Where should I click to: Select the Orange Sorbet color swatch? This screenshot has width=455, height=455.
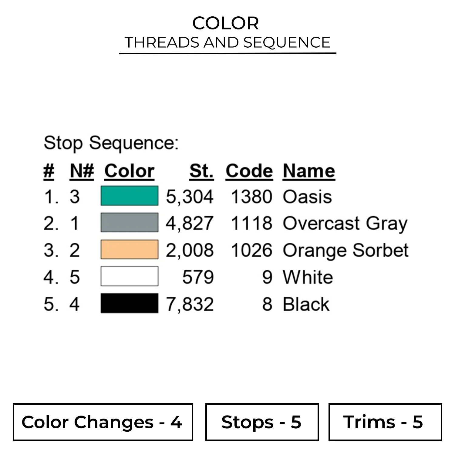coord(129,250)
